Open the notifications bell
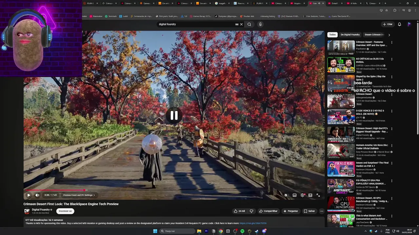The width and height of the screenshot is (419, 235). (399, 24)
